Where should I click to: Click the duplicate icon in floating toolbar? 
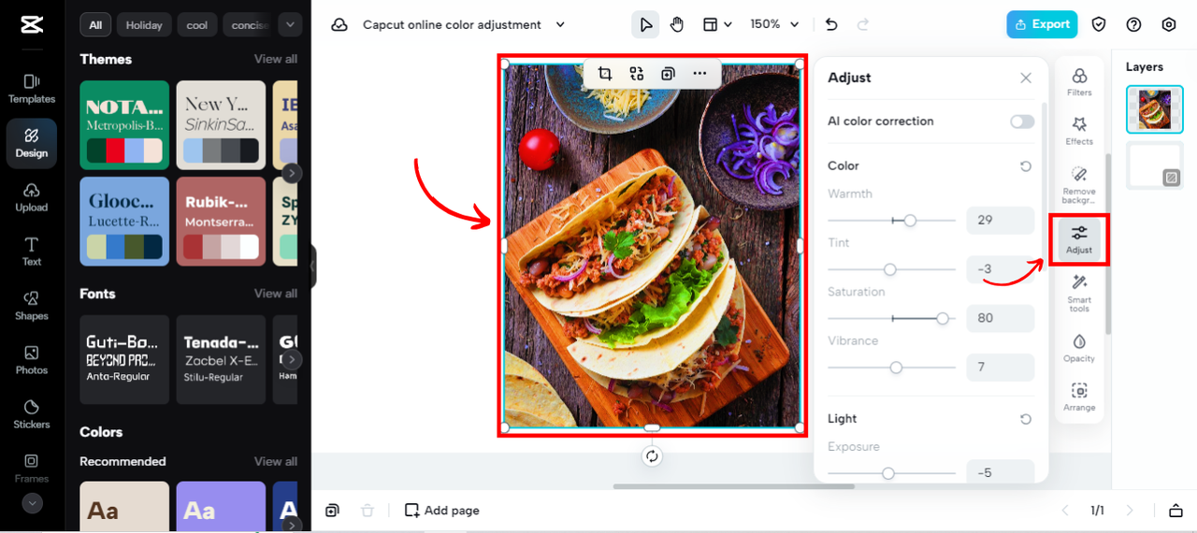pos(668,74)
